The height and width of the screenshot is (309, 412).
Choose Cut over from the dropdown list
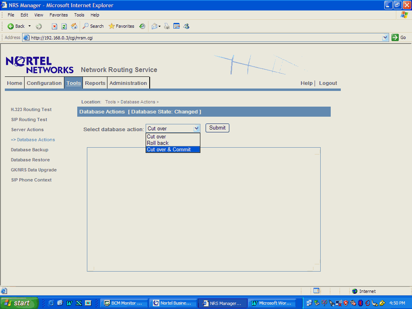coord(173,137)
